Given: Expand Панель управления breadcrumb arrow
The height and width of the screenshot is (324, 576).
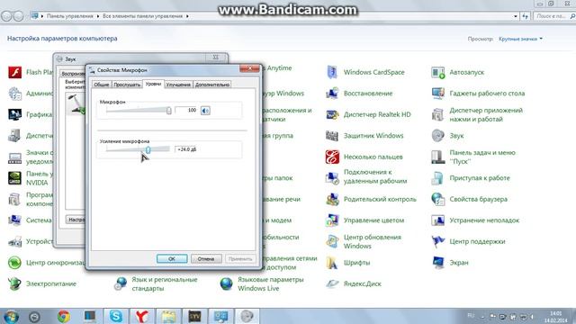Looking at the screenshot, I should (98, 16).
